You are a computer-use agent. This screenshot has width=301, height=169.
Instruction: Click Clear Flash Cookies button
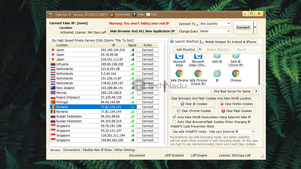pos(236,111)
